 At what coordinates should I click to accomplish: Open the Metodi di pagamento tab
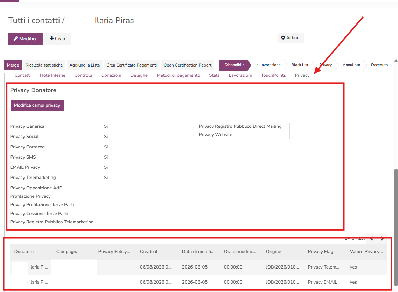click(179, 75)
